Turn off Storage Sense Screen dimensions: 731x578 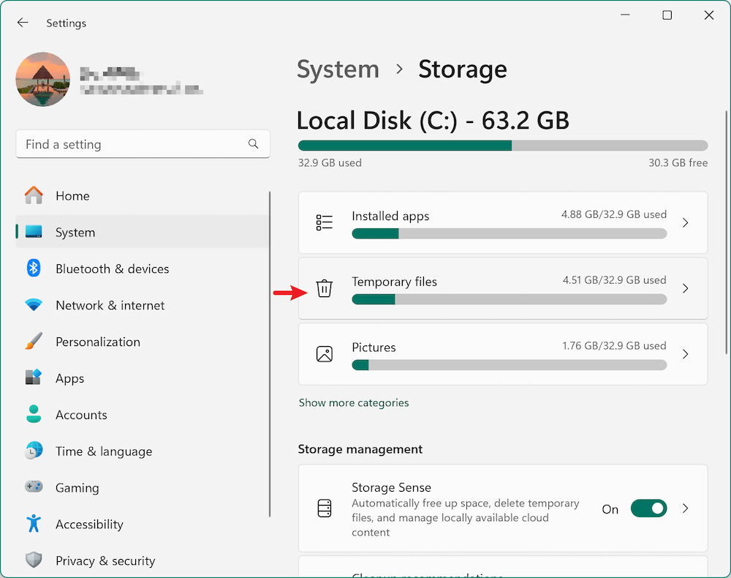648,508
